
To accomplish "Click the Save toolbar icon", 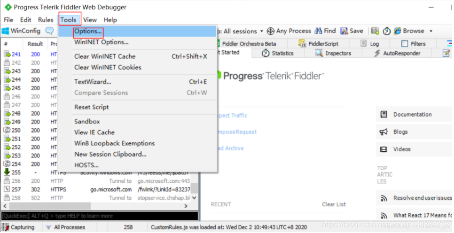I will click(x=344, y=31).
